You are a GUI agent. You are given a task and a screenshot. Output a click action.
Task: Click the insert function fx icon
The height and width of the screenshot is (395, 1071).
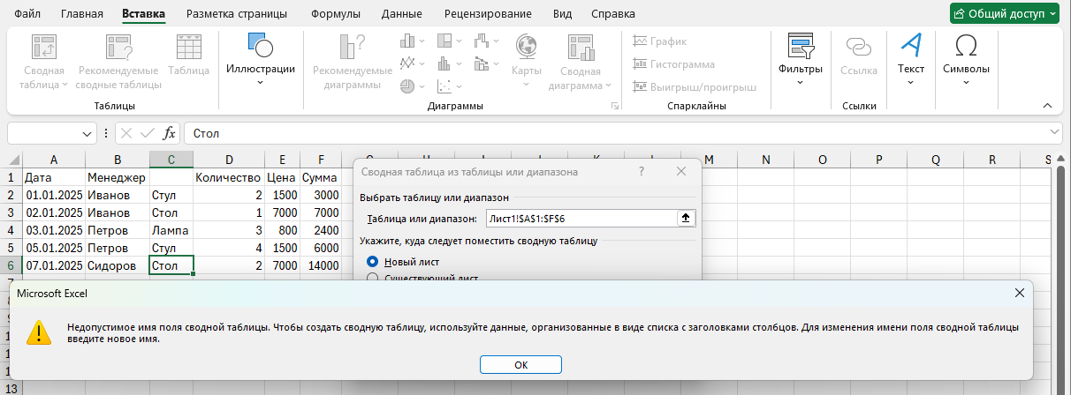170,134
